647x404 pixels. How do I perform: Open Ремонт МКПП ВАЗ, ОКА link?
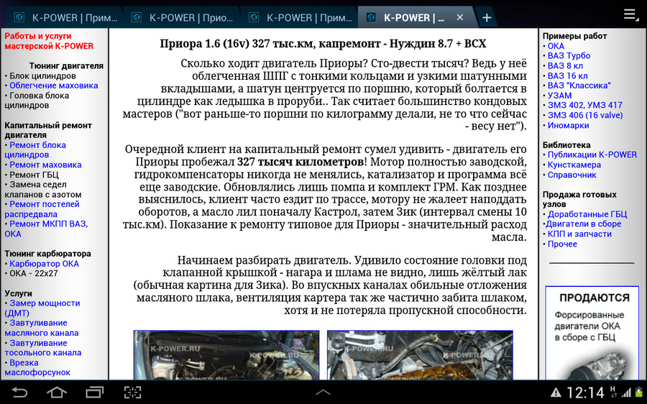click(46, 229)
